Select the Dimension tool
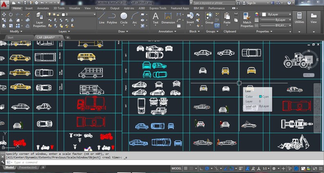Image resolution: width=324 pixels, height=173 pixels. [x=168, y=18]
